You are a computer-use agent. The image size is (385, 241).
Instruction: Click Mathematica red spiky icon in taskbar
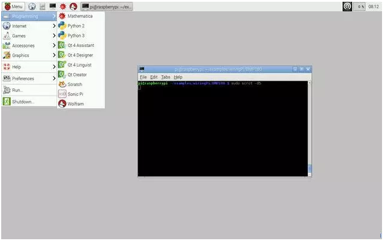(63, 6)
